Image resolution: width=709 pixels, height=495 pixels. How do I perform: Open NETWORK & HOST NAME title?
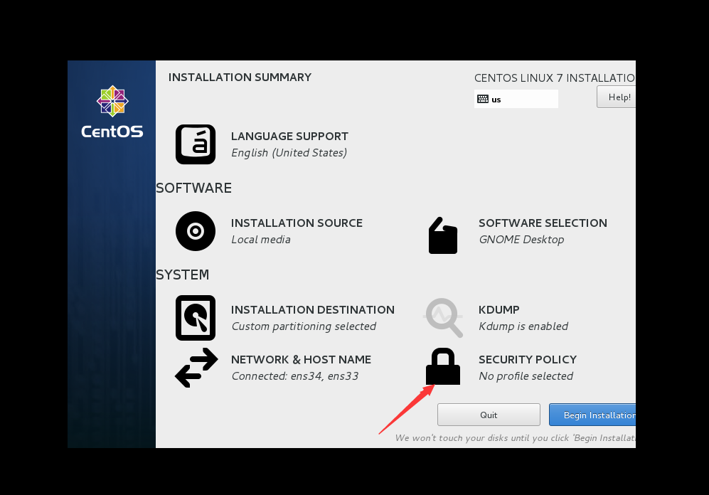[301, 359]
